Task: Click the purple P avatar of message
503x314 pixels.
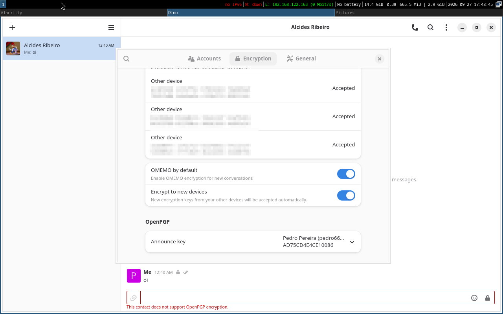Action: pyautogui.click(x=134, y=276)
